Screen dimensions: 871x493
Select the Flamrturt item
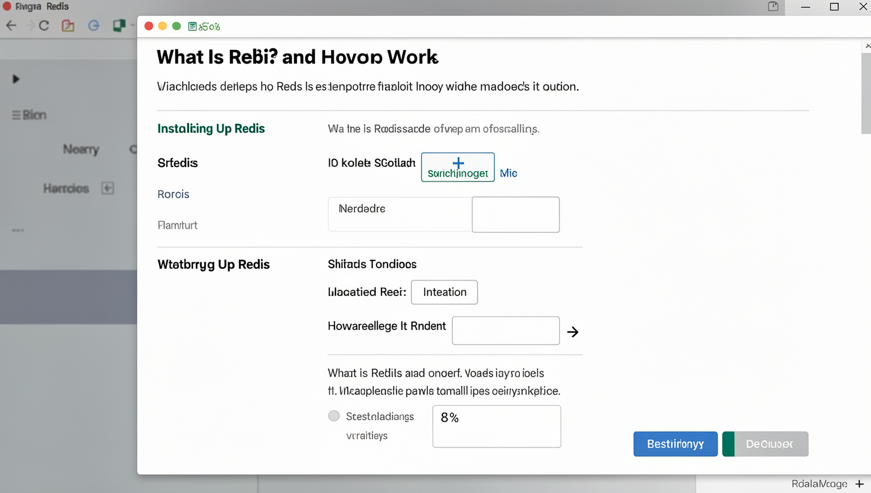pyautogui.click(x=177, y=225)
